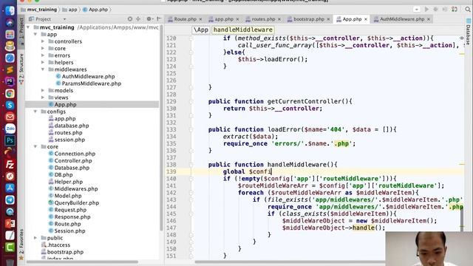This screenshot has width=473, height=266.
Task: Toggle fold marker at line 129 in gutter
Action: coord(191,102)
